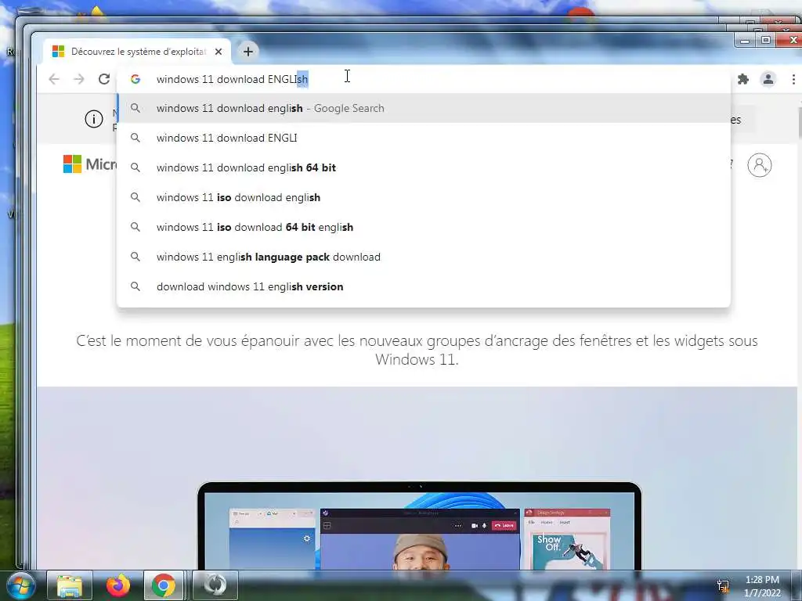Maximize the Chrome window
The image size is (802, 601).
coord(766,40)
